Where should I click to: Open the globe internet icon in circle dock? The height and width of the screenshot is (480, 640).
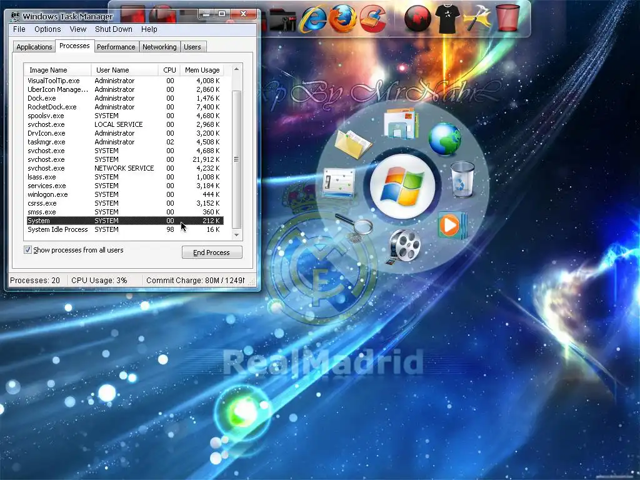tap(444, 139)
